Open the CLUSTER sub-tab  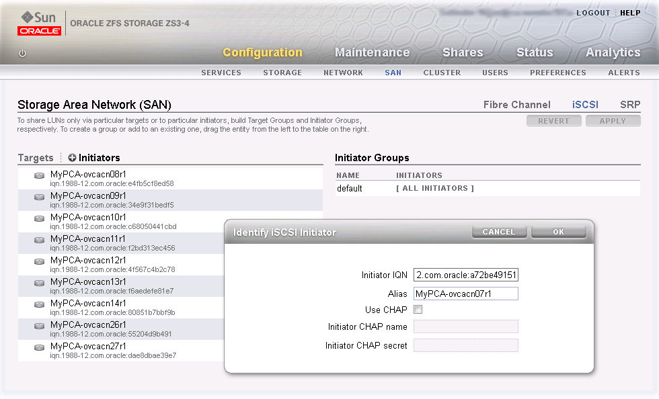click(442, 73)
